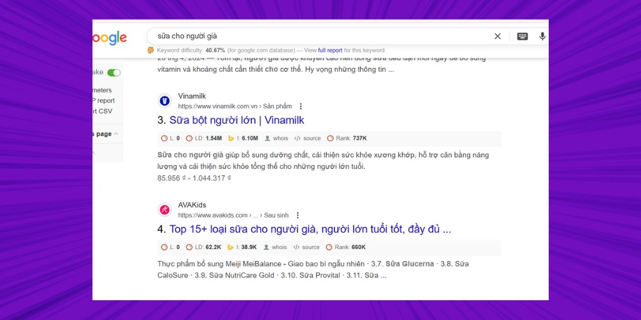Click Bing index I: 38.9K metric
Screen dimensions: 641x320
pyautogui.click(x=242, y=247)
